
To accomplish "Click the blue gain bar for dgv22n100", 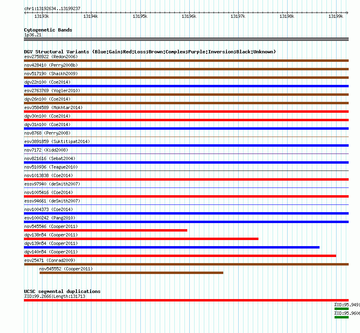I will coord(186,86).
